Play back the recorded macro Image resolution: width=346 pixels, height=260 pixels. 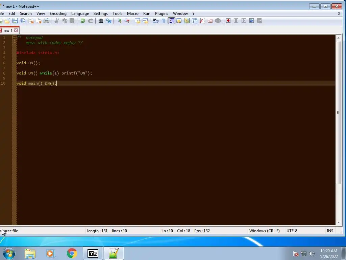click(244, 21)
